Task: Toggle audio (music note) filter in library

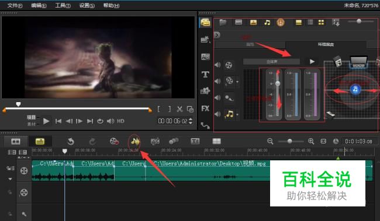Action: (267, 23)
